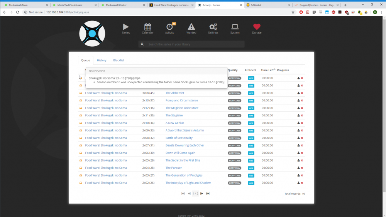Viewport: 386px width, 217px height.
Task: Click HDTV-720p badge in The Pursuer row
Action: point(234,168)
